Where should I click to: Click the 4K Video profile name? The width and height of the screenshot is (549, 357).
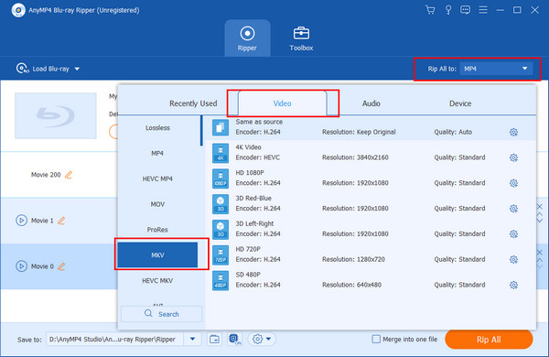point(248,147)
